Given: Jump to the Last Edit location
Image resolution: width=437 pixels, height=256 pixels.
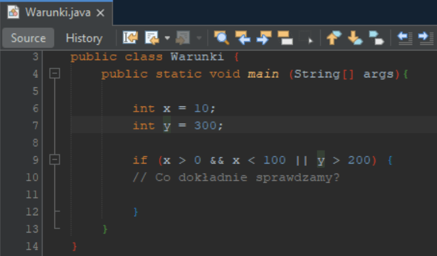Looking at the screenshot, I should coord(130,38).
